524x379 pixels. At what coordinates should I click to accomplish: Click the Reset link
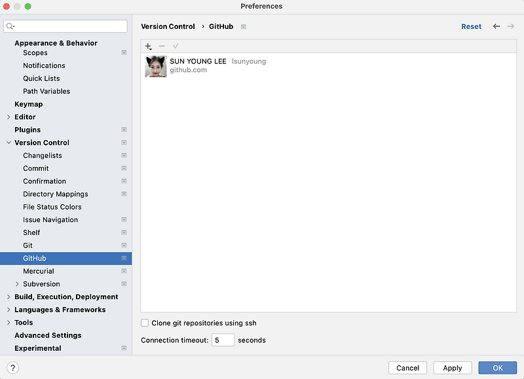(471, 26)
